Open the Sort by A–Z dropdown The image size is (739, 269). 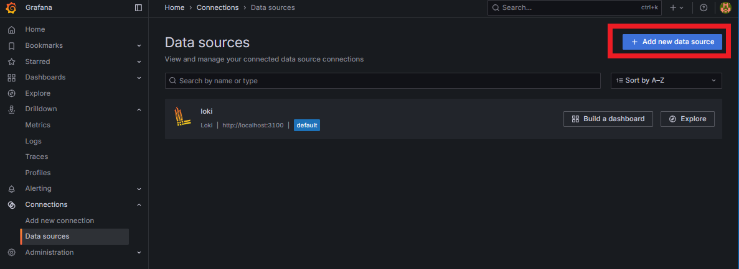coord(666,81)
